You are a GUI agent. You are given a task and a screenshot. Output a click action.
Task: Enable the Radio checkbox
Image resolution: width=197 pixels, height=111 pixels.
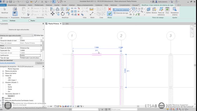tap(29, 21)
